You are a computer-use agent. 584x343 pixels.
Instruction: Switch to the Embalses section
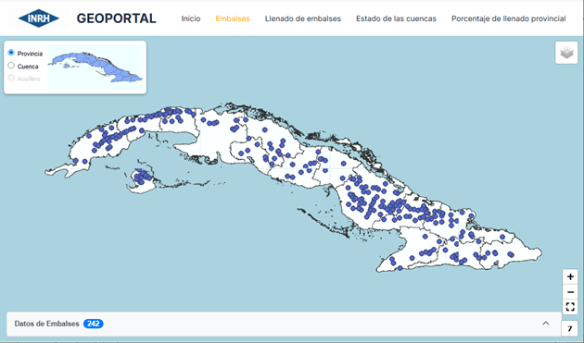coord(233,18)
